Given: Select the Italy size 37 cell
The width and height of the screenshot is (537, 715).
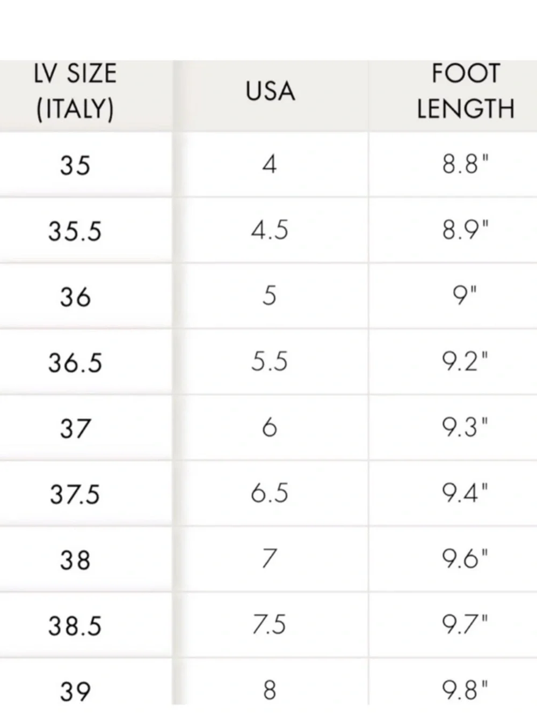Looking at the screenshot, I should click(x=75, y=429).
